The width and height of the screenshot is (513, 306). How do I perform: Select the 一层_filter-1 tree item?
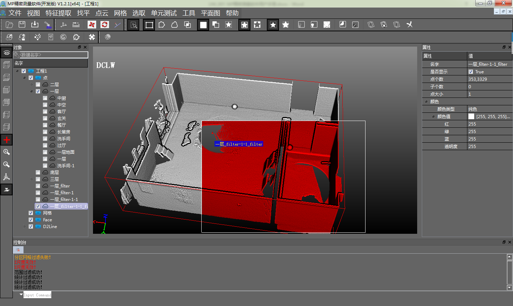point(62,193)
